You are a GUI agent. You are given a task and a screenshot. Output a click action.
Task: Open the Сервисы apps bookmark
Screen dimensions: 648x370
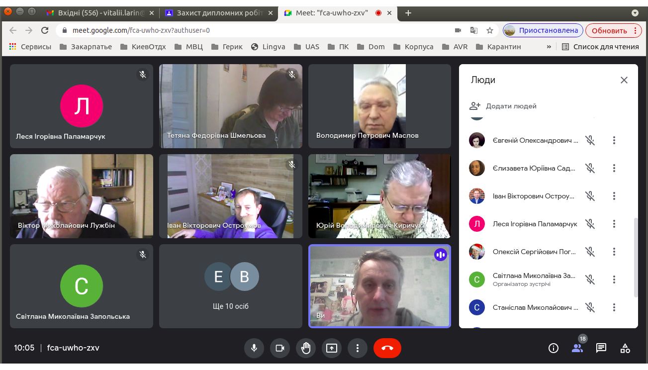pos(30,47)
